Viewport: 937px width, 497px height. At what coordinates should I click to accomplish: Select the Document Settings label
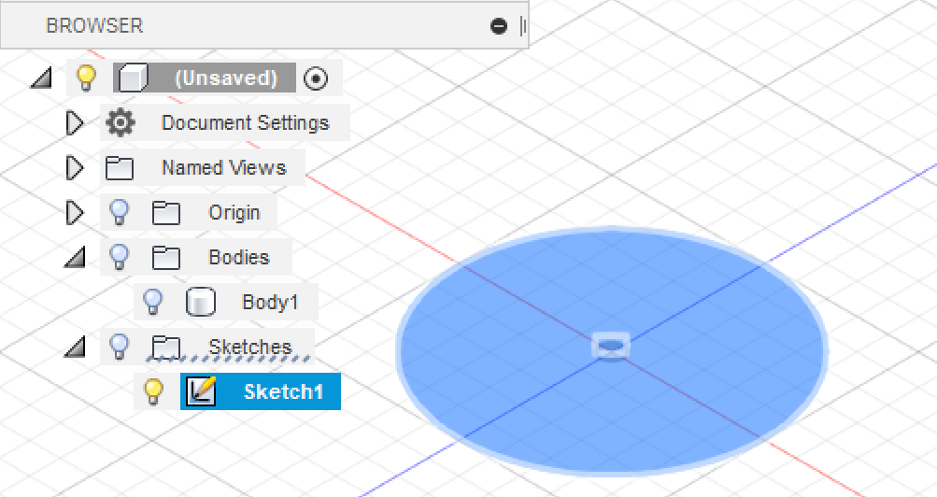click(245, 123)
